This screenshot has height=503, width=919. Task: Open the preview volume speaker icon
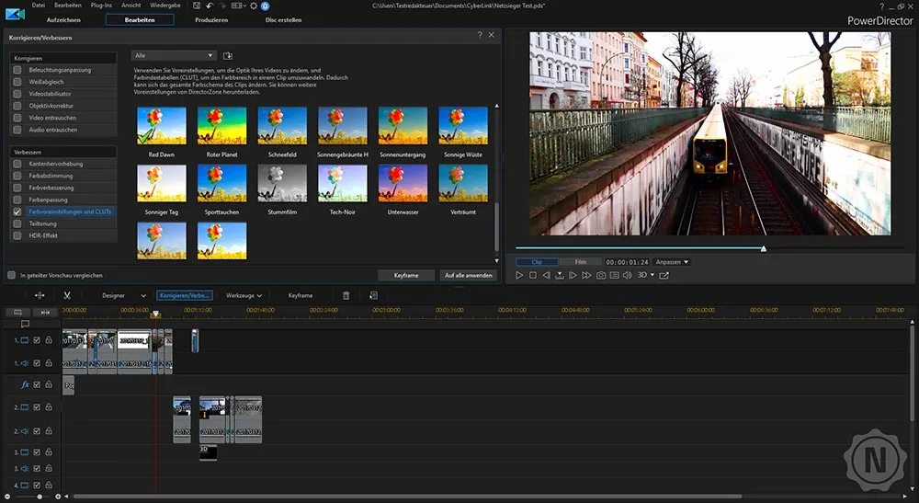(627, 275)
